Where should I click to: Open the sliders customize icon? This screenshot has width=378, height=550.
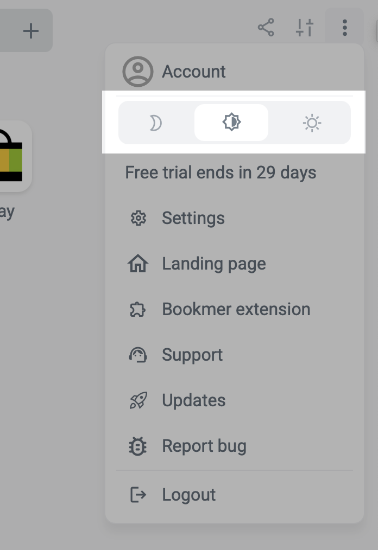pyautogui.click(x=305, y=28)
